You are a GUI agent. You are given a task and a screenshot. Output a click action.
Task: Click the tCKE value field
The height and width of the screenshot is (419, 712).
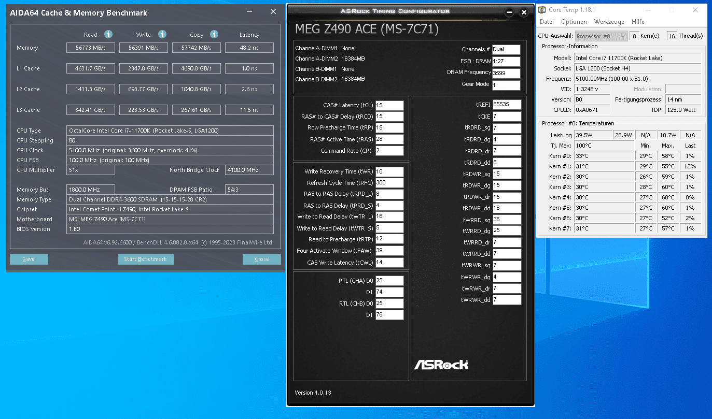(507, 117)
